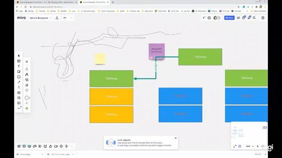Select the Sticky note tool
This screenshot has width=282, height=158.
(x=19, y=72)
